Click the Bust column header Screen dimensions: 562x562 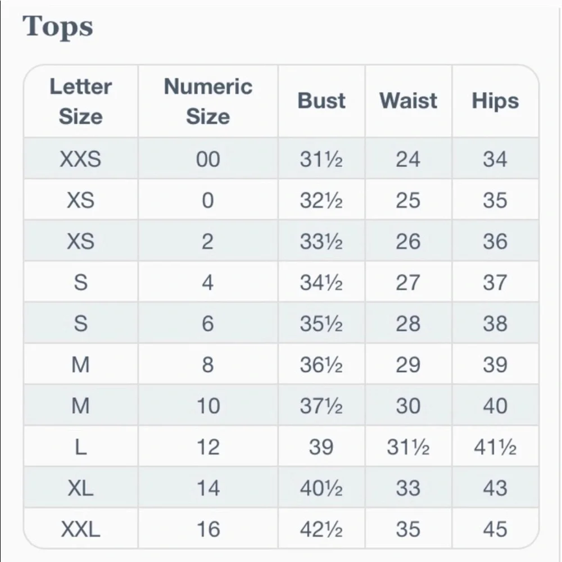tap(321, 101)
